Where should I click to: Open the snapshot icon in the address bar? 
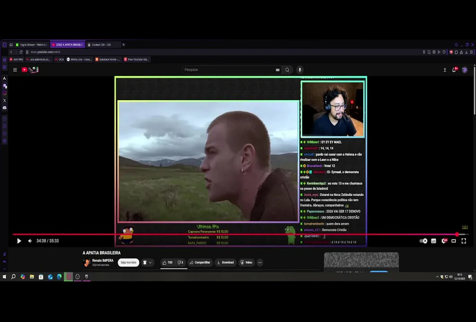429,52
